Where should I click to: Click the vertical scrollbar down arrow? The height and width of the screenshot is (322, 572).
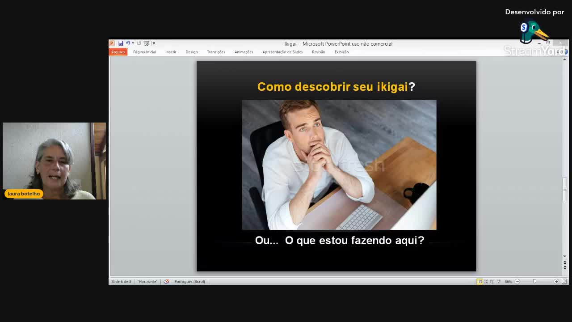click(565, 256)
